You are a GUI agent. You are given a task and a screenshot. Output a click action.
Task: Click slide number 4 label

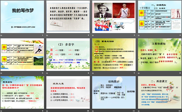(x=180, y=35)
